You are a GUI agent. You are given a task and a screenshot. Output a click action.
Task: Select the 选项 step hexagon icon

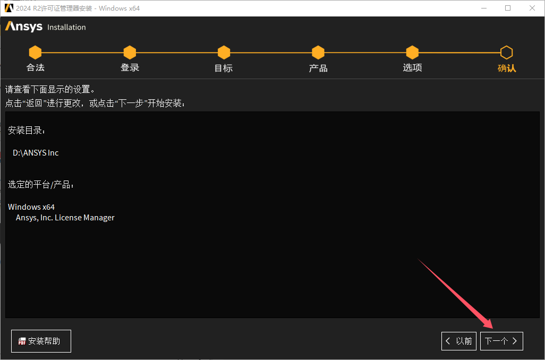[412, 52]
